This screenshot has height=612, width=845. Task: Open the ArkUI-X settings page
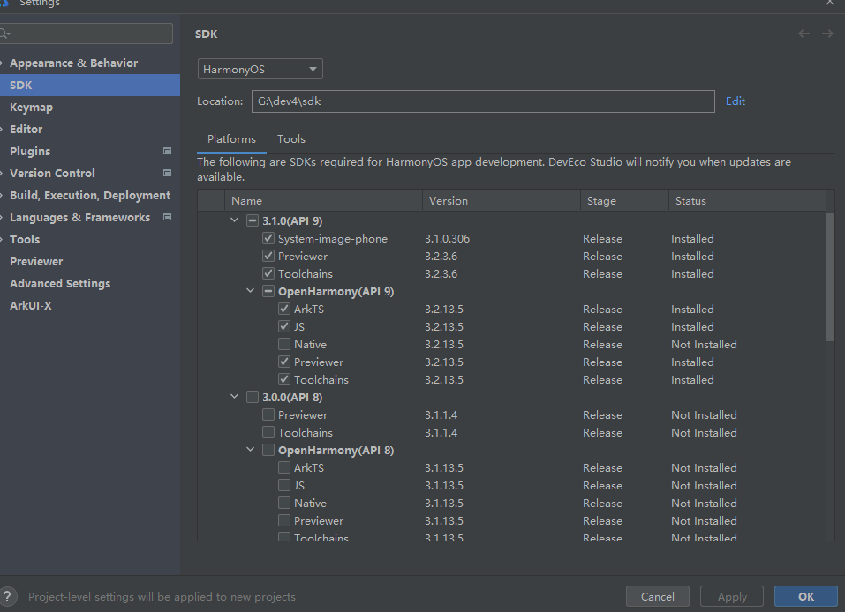(x=31, y=306)
